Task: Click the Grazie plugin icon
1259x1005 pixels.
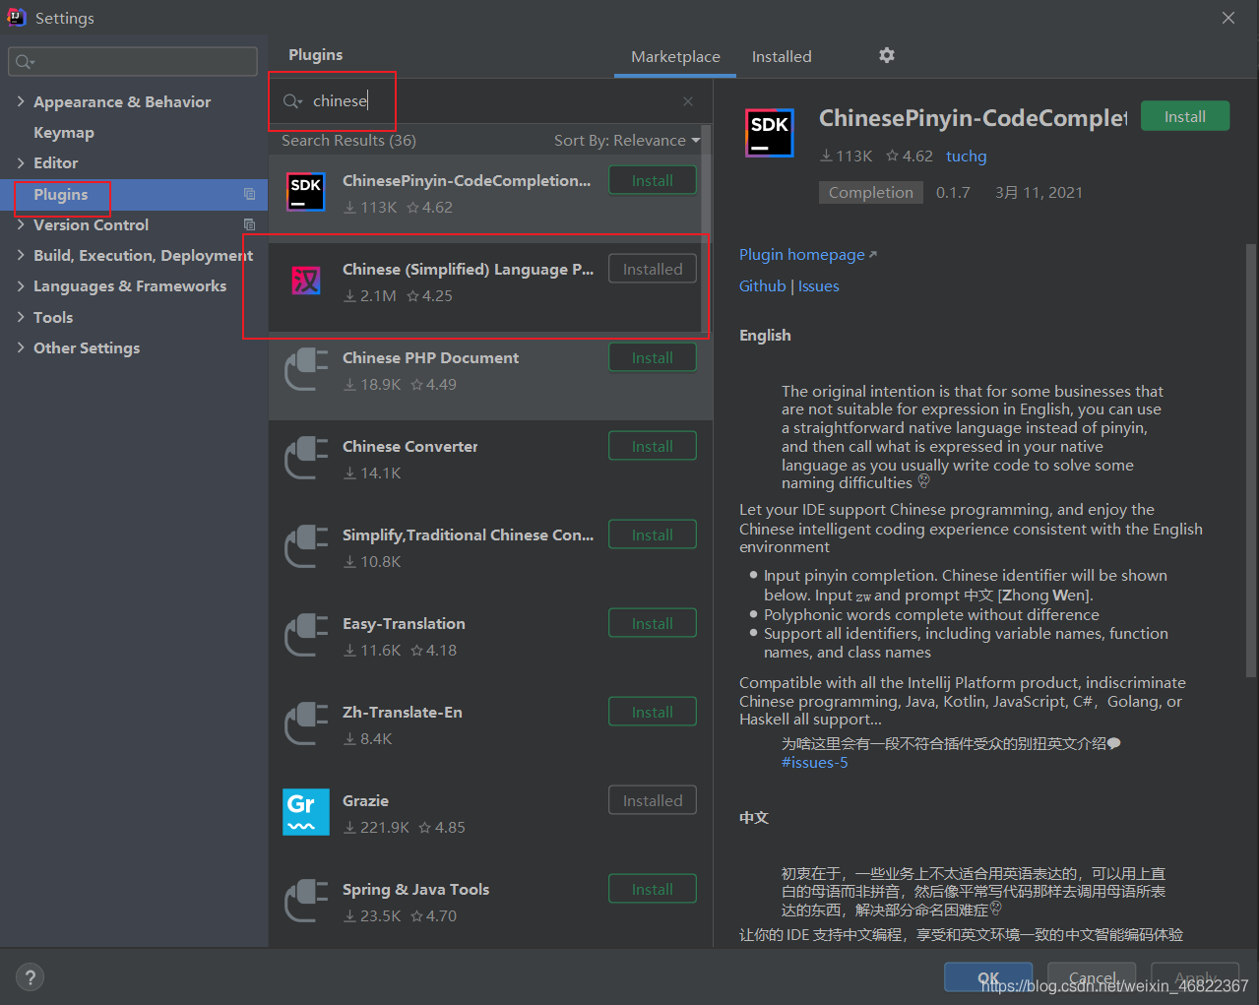Action: click(x=306, y=813)
